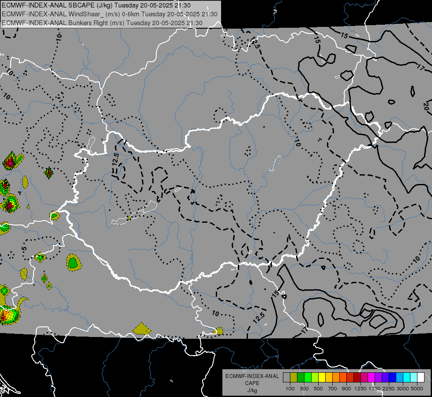
Task: Click the gray legend swatch below 100 J/kg
Action: coord(286,377)
